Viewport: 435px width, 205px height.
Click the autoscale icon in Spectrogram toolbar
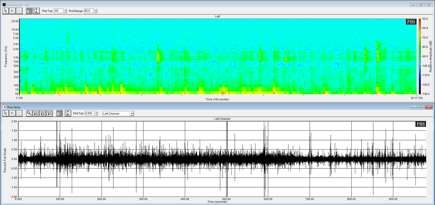pos(36,11)
